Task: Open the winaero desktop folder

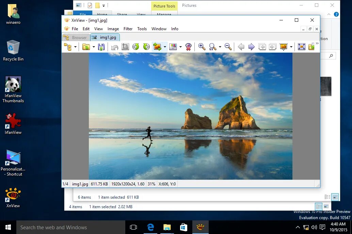Action: click(13, 14)
